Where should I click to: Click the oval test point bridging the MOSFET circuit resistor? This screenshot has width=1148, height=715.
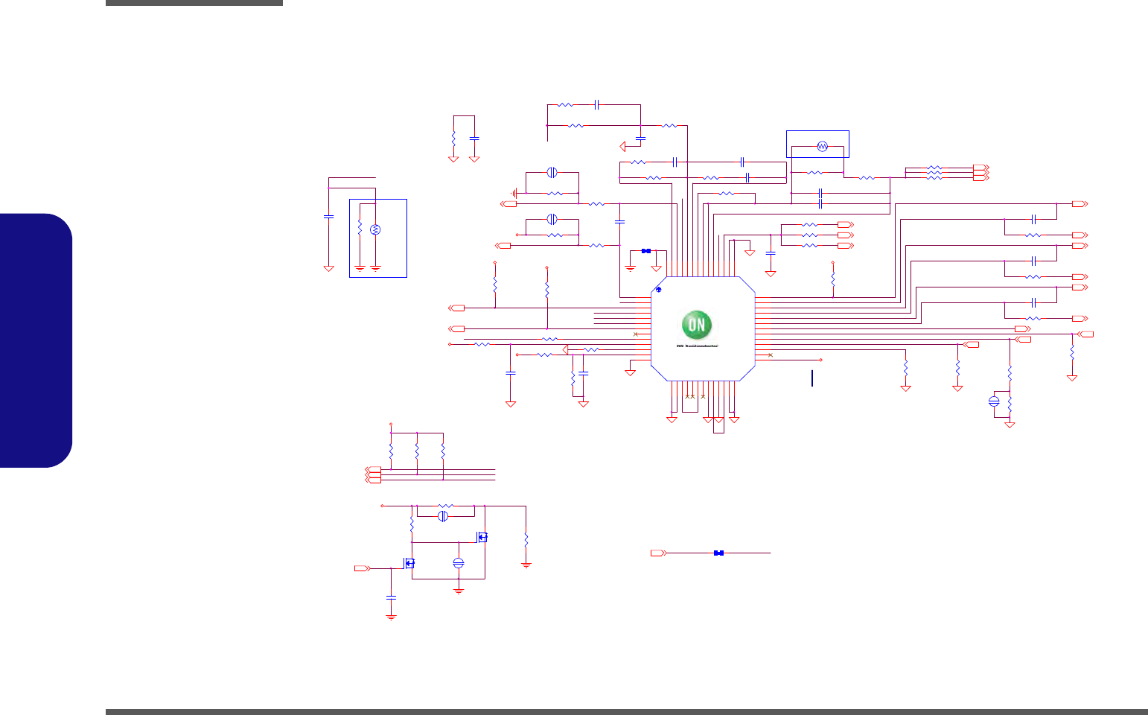(x=443, y=515)
